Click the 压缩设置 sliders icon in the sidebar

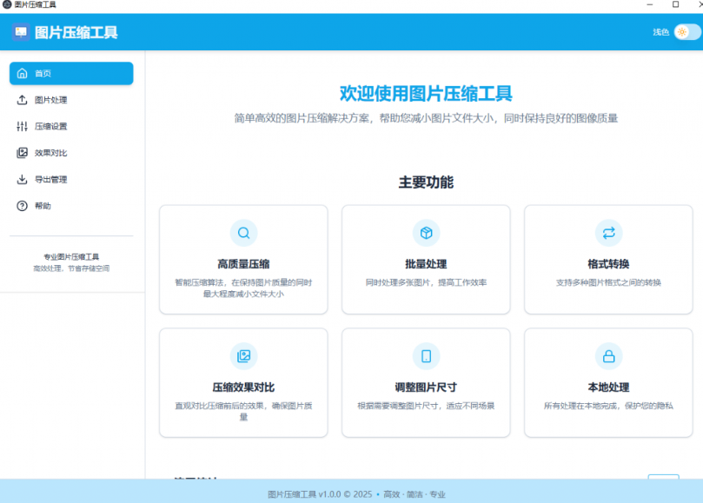22,126
